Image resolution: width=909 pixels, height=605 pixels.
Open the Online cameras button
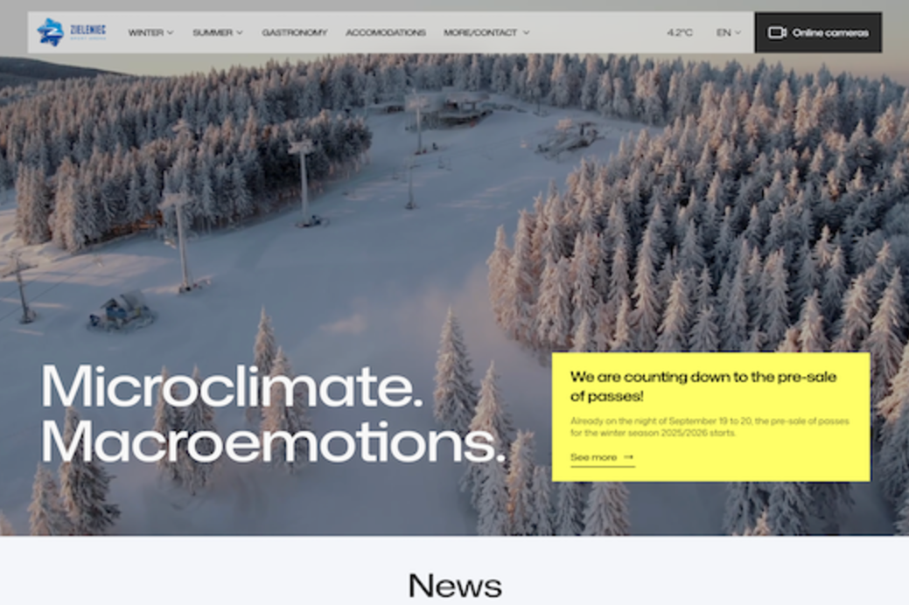(x=818, y=32)
